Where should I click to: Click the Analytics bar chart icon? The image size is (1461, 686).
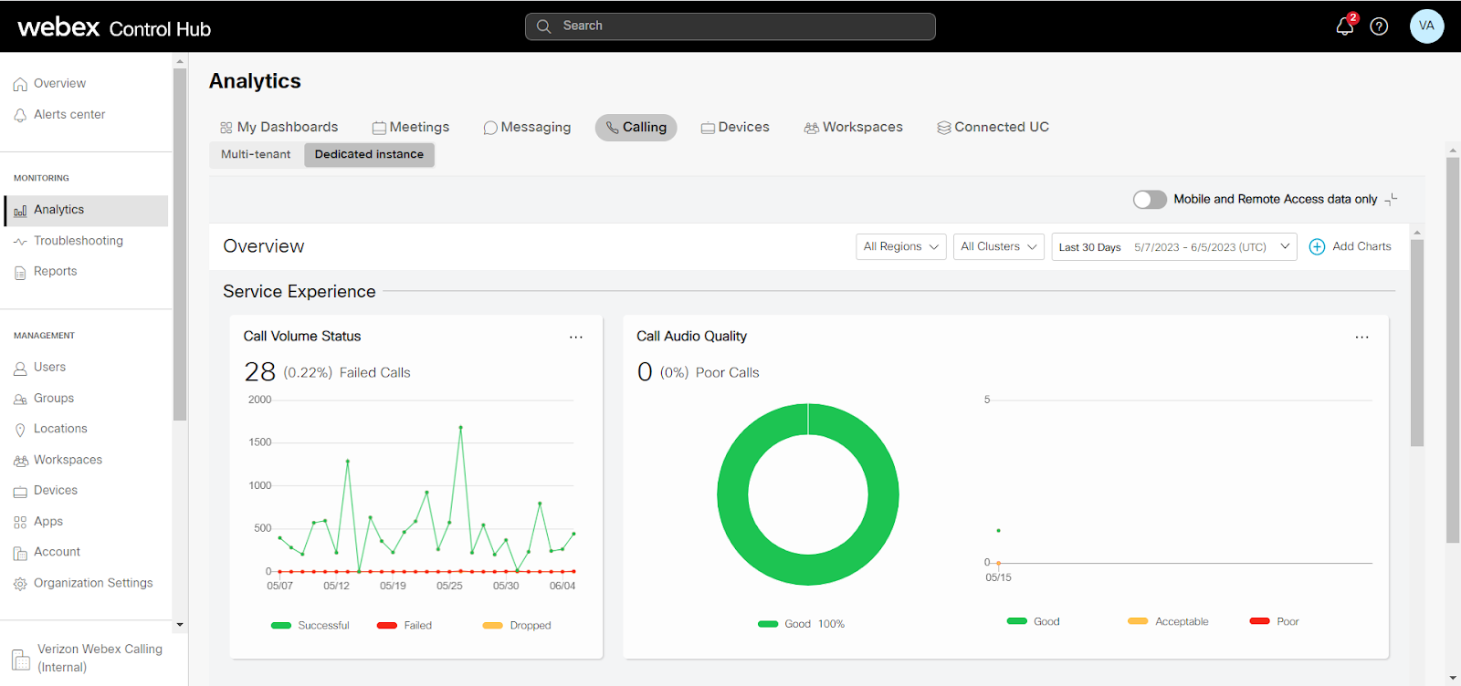(x=20, y=211)
